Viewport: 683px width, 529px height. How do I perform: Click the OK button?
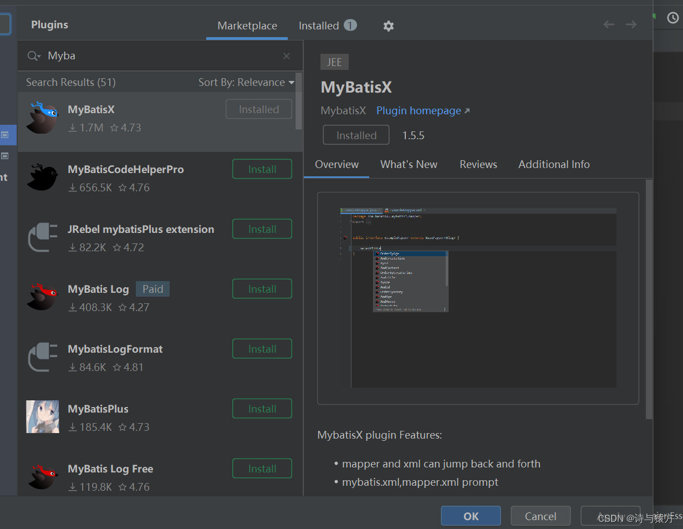coord(471,516)
